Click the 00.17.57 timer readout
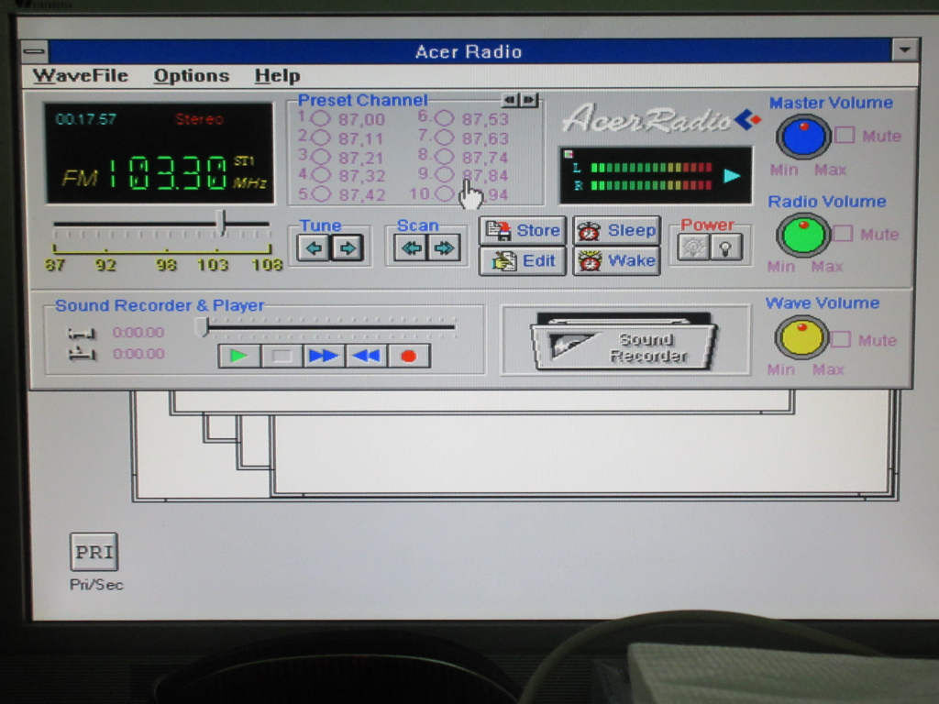Image resolution: width=939 pixels, height=704 pixels. pyautogui.click(x=85, y=118)
